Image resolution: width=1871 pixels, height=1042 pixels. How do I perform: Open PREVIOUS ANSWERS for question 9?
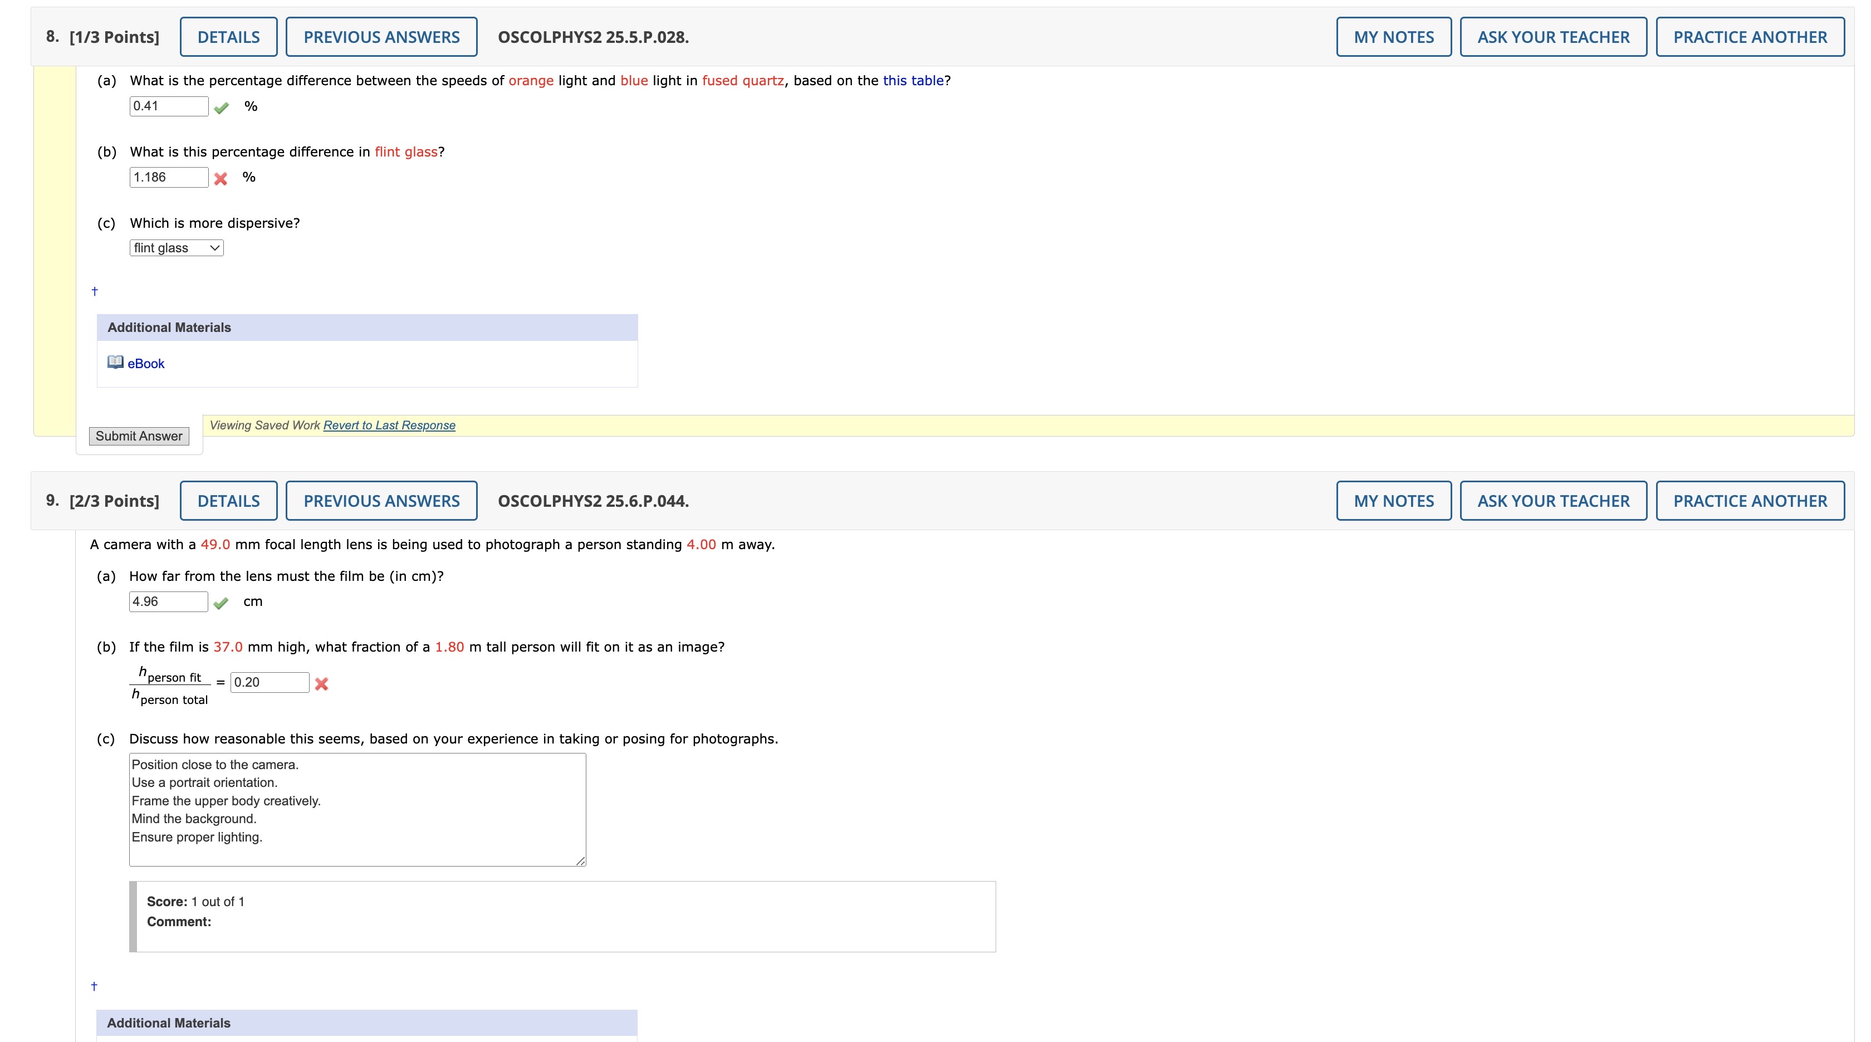click(381, 500)
